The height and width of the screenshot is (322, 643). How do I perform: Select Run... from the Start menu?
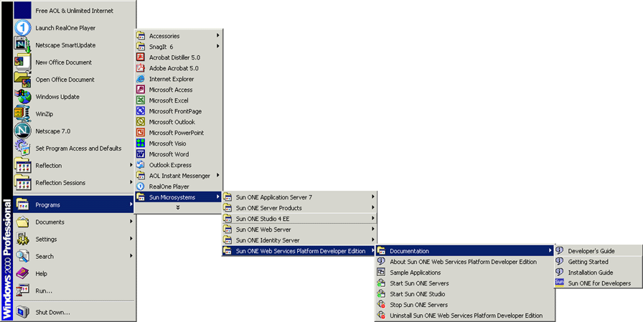coord(74,290)
